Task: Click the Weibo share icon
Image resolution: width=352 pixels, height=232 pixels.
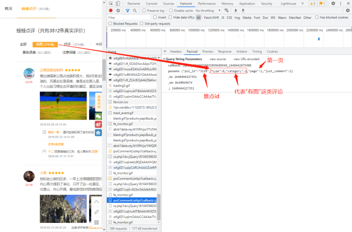Action: pos(98,124)
